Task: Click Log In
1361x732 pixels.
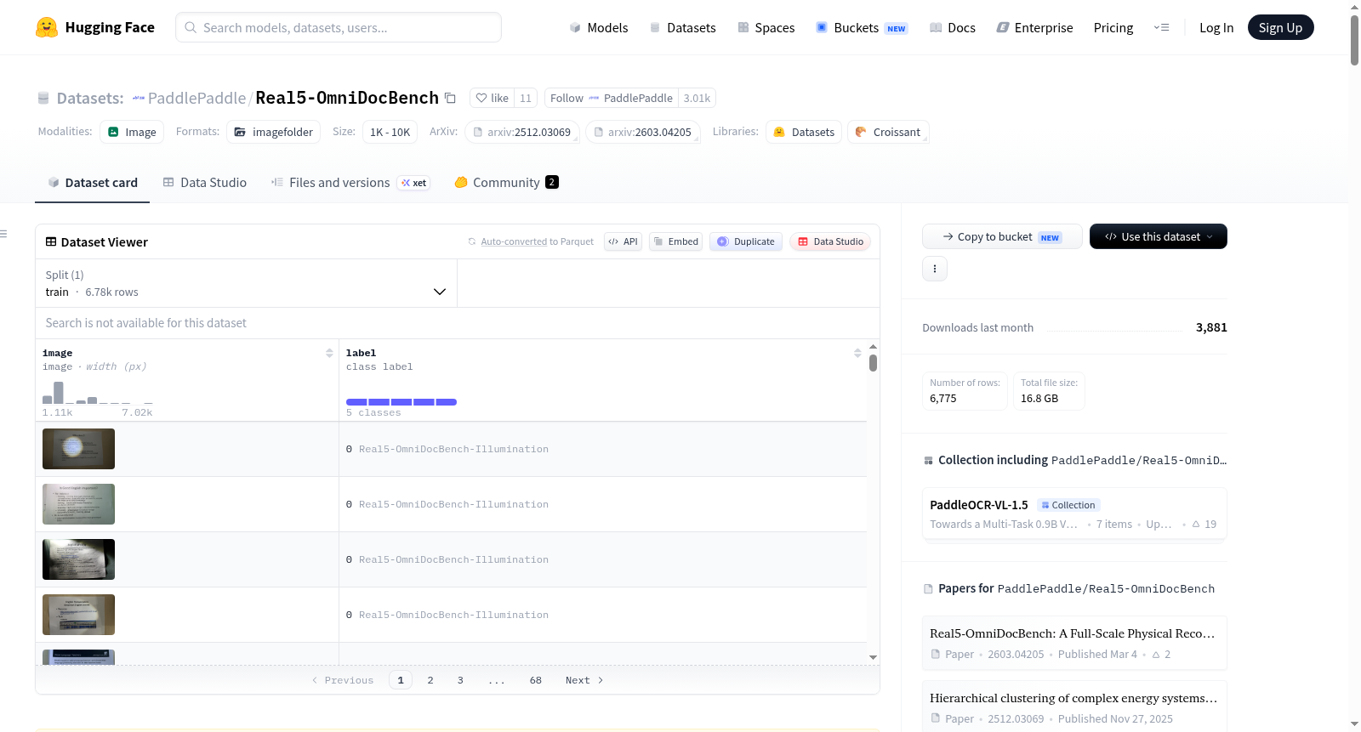Action: click(x=1216, y=27)
